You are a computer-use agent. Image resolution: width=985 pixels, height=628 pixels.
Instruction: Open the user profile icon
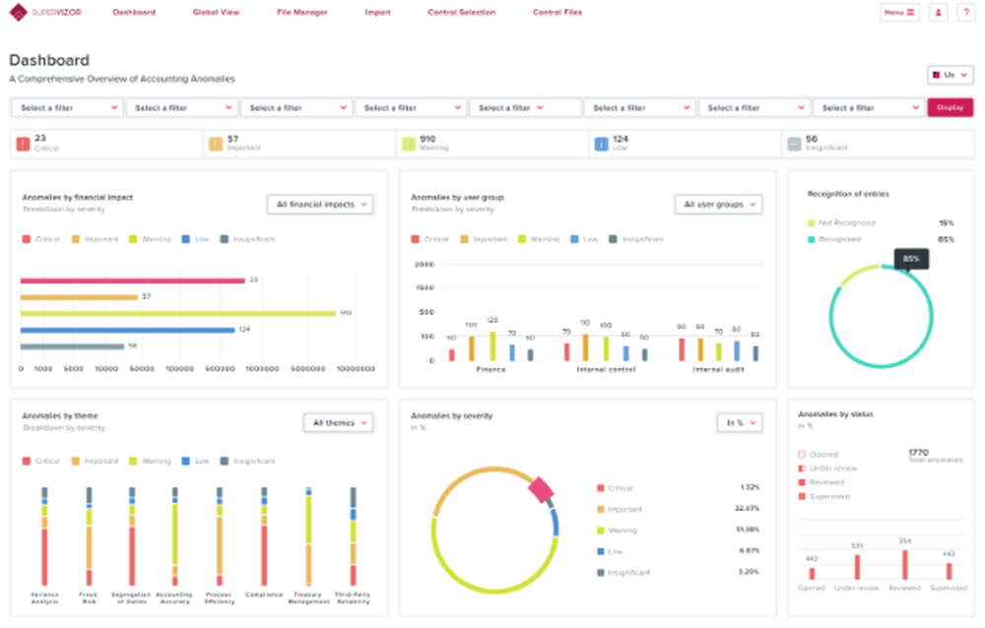tap(937, 12)
